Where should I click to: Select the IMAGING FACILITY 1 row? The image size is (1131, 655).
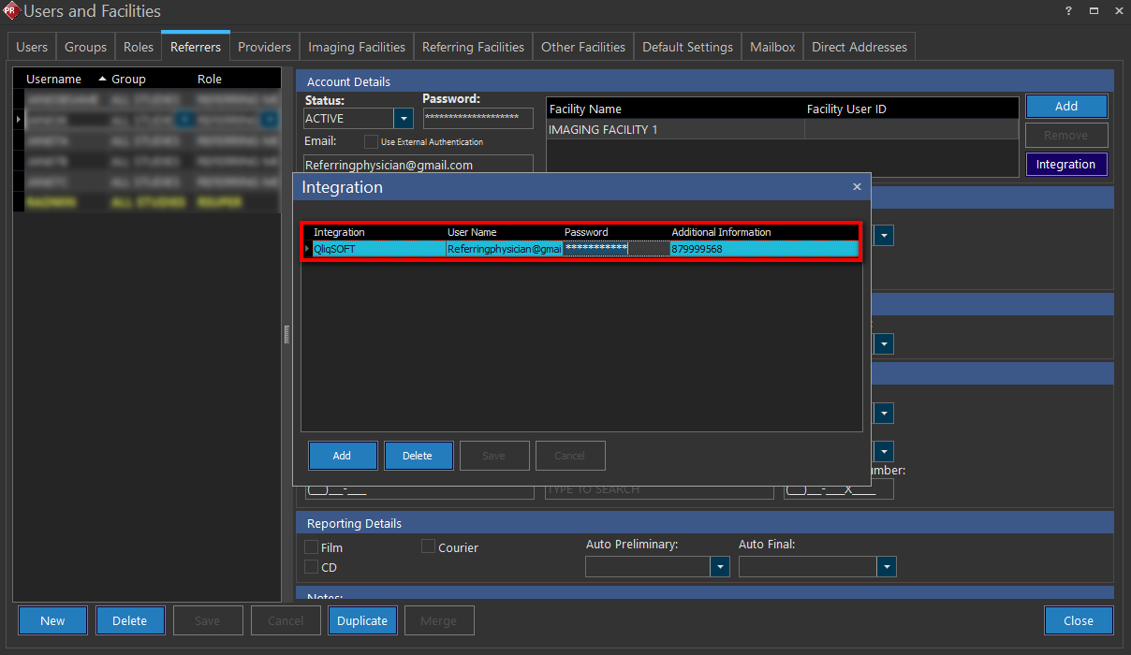(674, 130)
